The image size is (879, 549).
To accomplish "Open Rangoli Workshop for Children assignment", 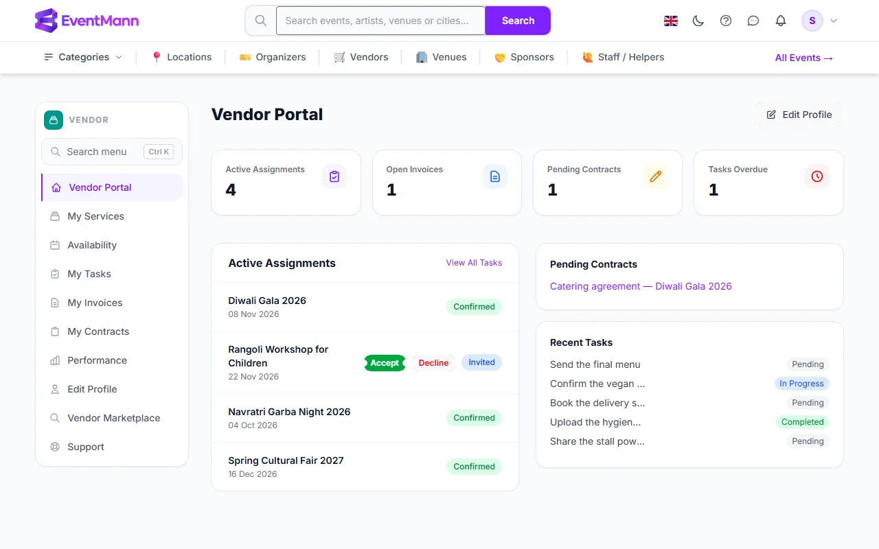I will [278, 356].
